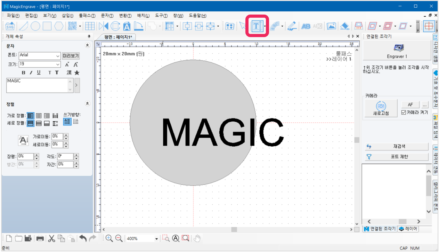This screenshot has width=439, height=252.
Task: Click the 새로고침 camera refresh button
Action: (x=381, y=108)
